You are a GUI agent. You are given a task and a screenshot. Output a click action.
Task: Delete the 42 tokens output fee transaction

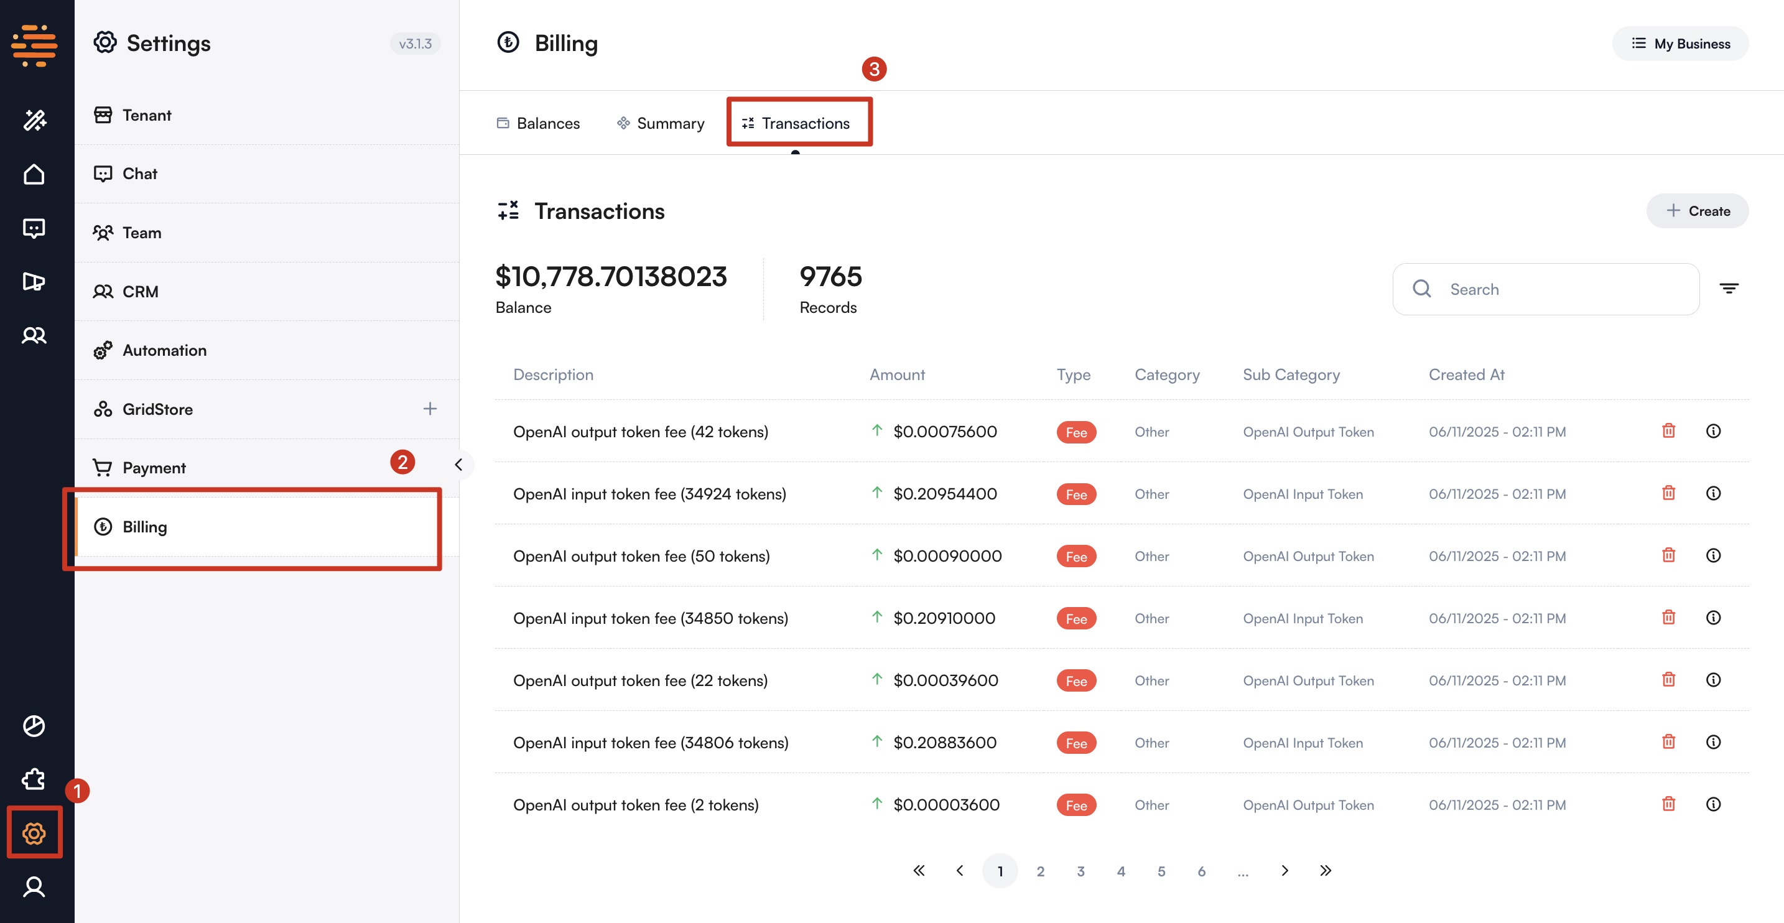(x=1668, y=430)
